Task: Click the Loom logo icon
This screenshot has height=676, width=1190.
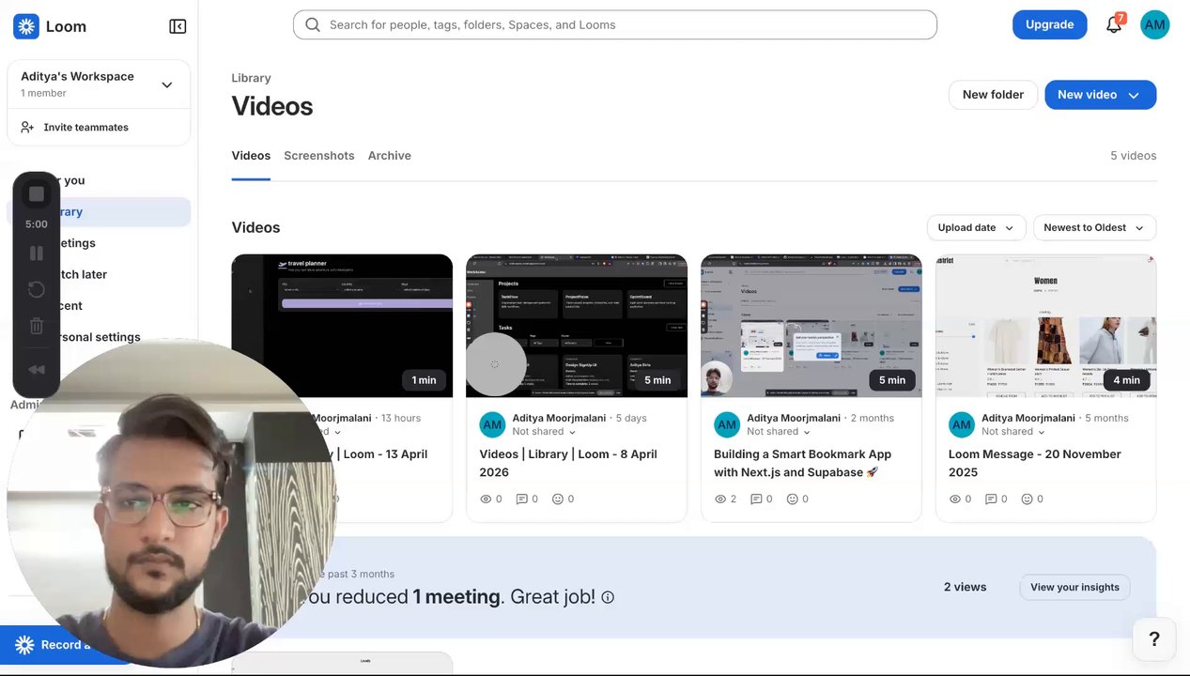Action: pyautogui.click(x=26, y=26)
